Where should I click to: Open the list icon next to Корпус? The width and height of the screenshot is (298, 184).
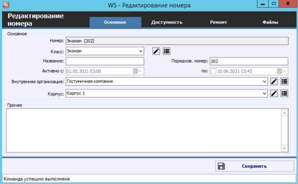tap(284, 93)
